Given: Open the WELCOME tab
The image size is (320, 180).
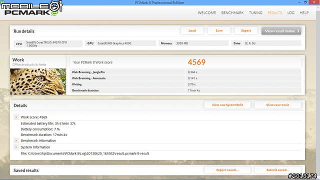Looking at the screenshot, I should [206, 12].
